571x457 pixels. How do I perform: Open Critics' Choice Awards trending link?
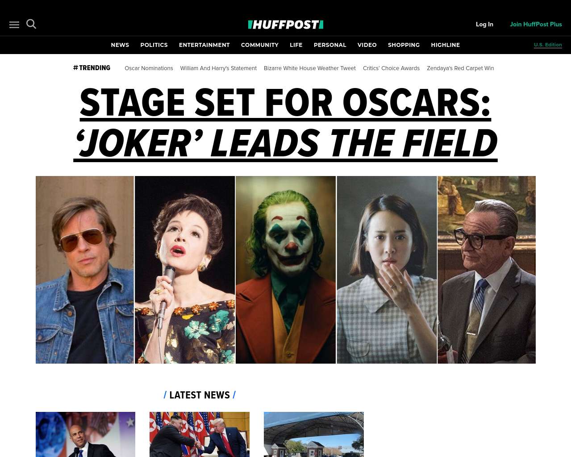click(x=391, y=68)
